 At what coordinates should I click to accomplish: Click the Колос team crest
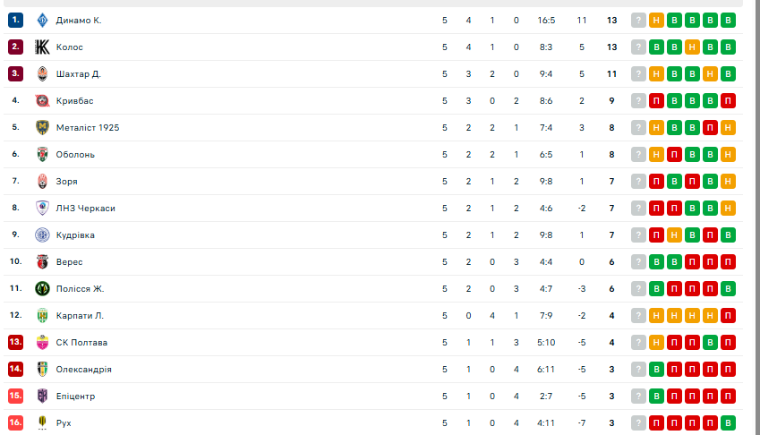(42, 47)
